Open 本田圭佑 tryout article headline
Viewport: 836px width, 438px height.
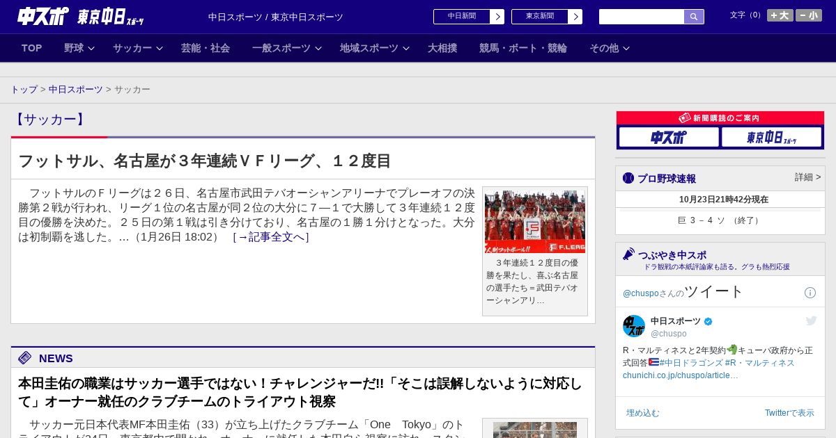coord(300,393)
